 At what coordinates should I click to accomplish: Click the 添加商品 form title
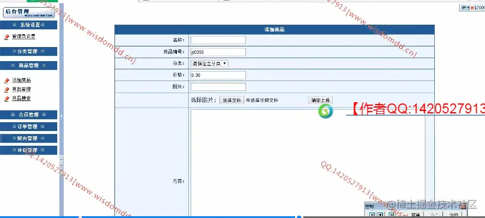pos(274,29)
